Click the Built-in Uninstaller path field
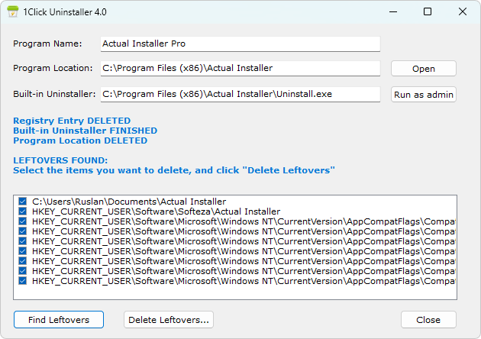The width and height of the screenshot is (481, 339). [x=240, y=95]
